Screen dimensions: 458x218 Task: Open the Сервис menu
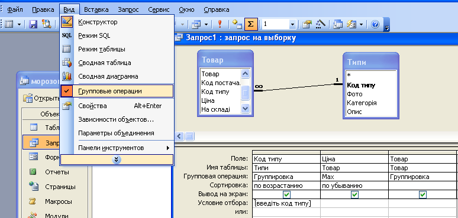pos(159,9)
